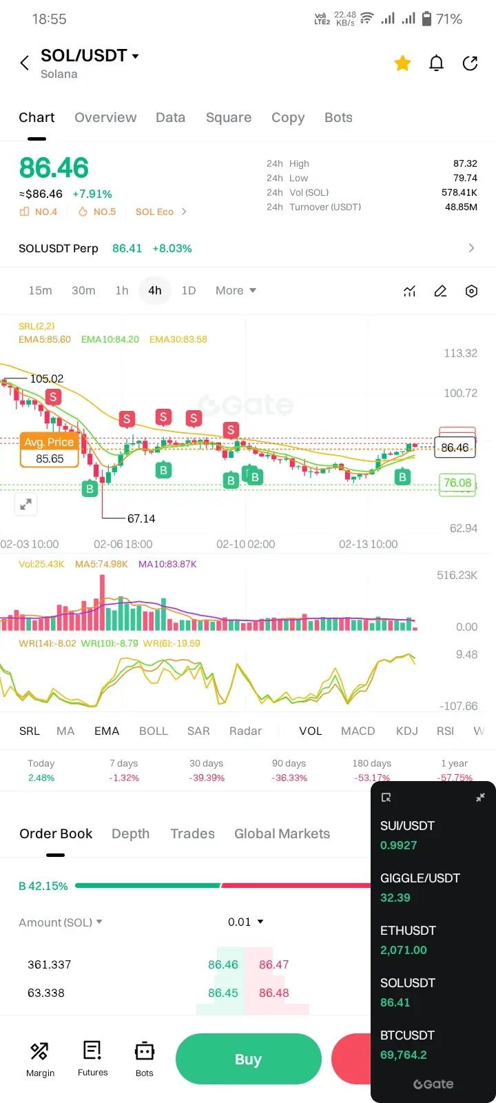Tap the Margin icon
This screenshot has height=1103, width=496.
[x=40, y=1059]
